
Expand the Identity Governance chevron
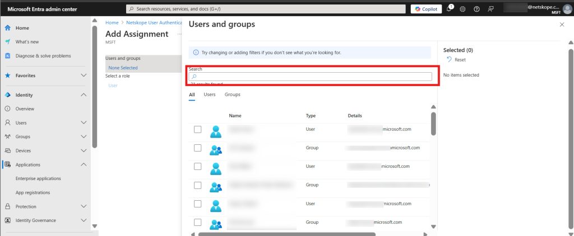coord(84,220)
